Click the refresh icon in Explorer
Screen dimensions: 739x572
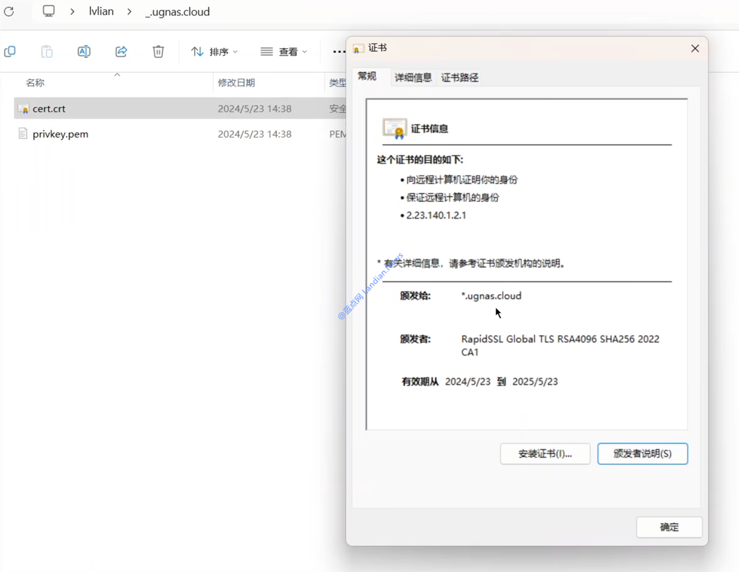(9, 11)
